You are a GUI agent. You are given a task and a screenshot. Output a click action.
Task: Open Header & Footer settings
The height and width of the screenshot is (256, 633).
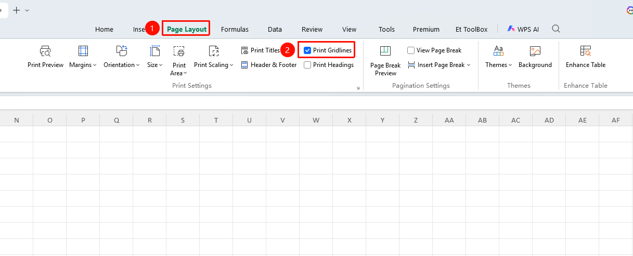[x=268, y=65]
